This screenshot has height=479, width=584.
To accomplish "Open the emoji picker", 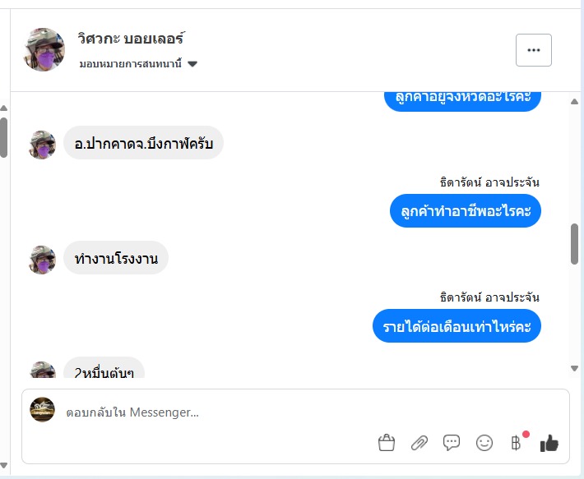I will point(484,443).
